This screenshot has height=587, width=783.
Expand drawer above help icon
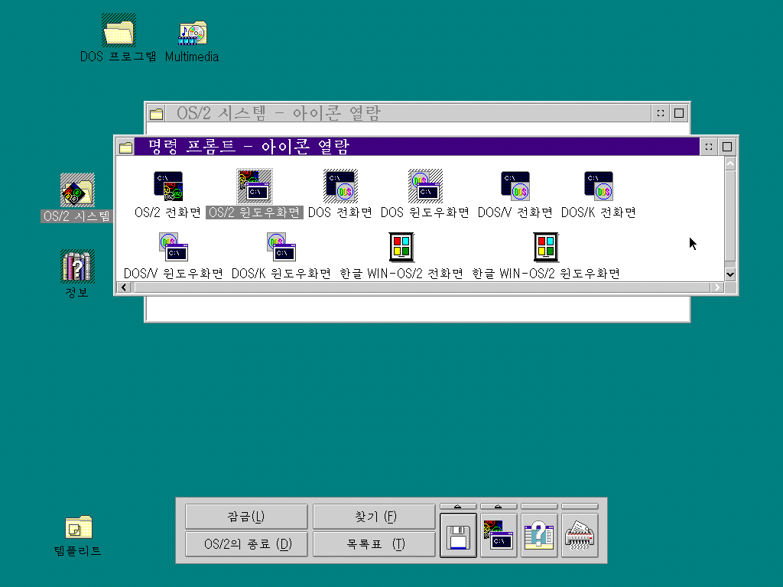pos(539,507)
